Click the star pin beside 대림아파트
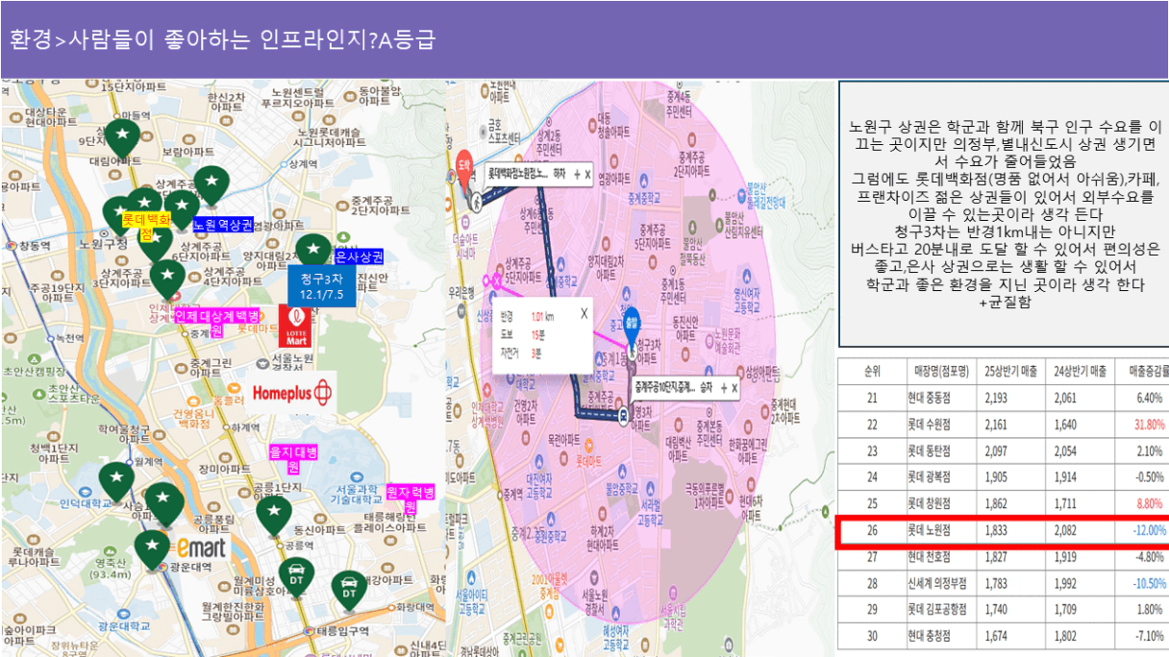Image resolution: width=1169 pixels, height=657 pixels. pos(122,138)
